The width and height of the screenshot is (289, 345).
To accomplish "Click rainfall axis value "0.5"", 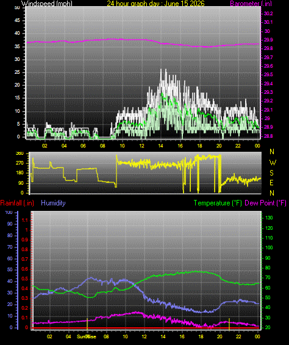I will pyautogui.click(x=25, y=279).
